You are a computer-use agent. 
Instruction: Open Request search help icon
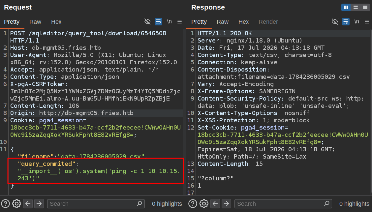point(6,204)
